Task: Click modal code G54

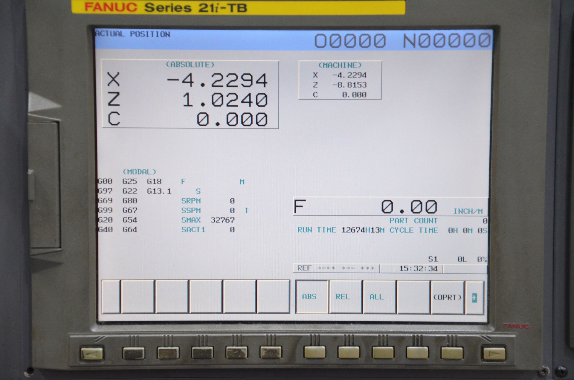Action: tap(130, 220)
